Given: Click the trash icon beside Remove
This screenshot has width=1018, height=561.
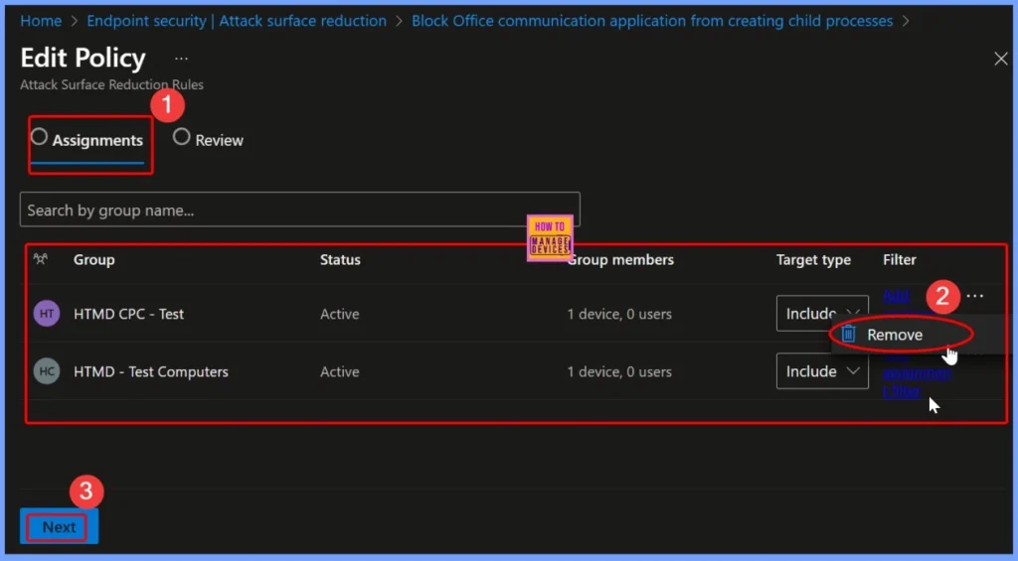Looking at the screenshot, I should pyautogui.click(x=848, y=334).
